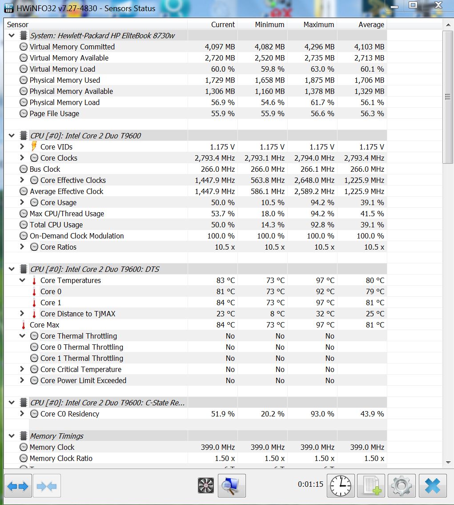Click the lightning icon beside Core VIDs
Screen dimensions: 454x505
click(34, 146)
